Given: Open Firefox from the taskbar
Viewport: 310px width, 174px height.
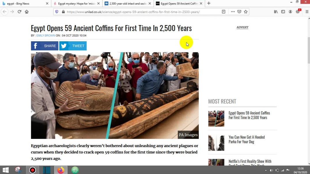Looking at the screenshot, I should [61, 170].
